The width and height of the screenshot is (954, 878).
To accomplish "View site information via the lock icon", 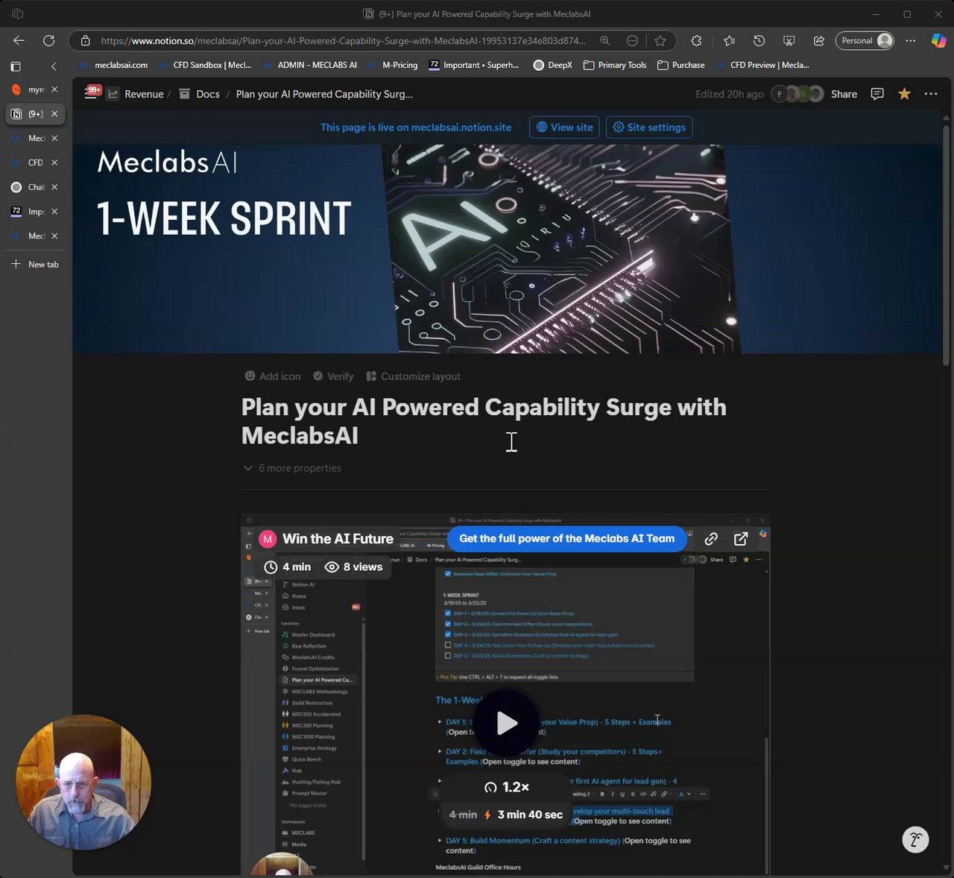I will (85, 41).
